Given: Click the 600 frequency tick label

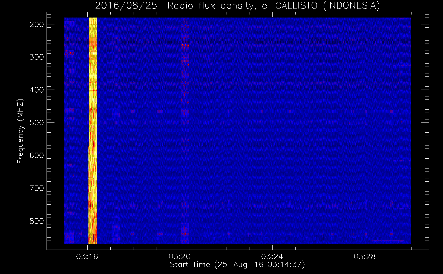Looking at the screenshot, I should (37, 155).
